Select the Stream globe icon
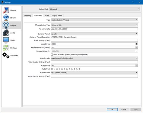Screen dimensions: 143x113 [6, 18]
